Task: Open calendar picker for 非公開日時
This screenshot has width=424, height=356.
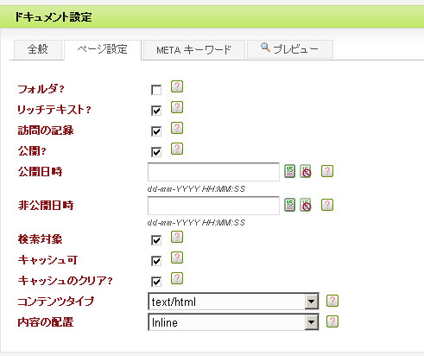Action: (289, 205)
